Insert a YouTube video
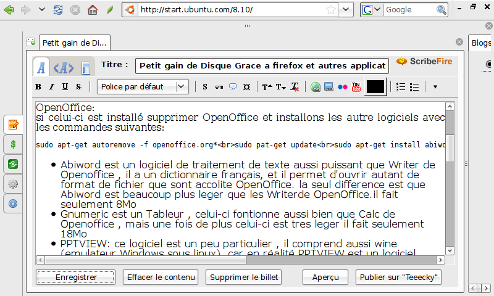 (356, 87)
